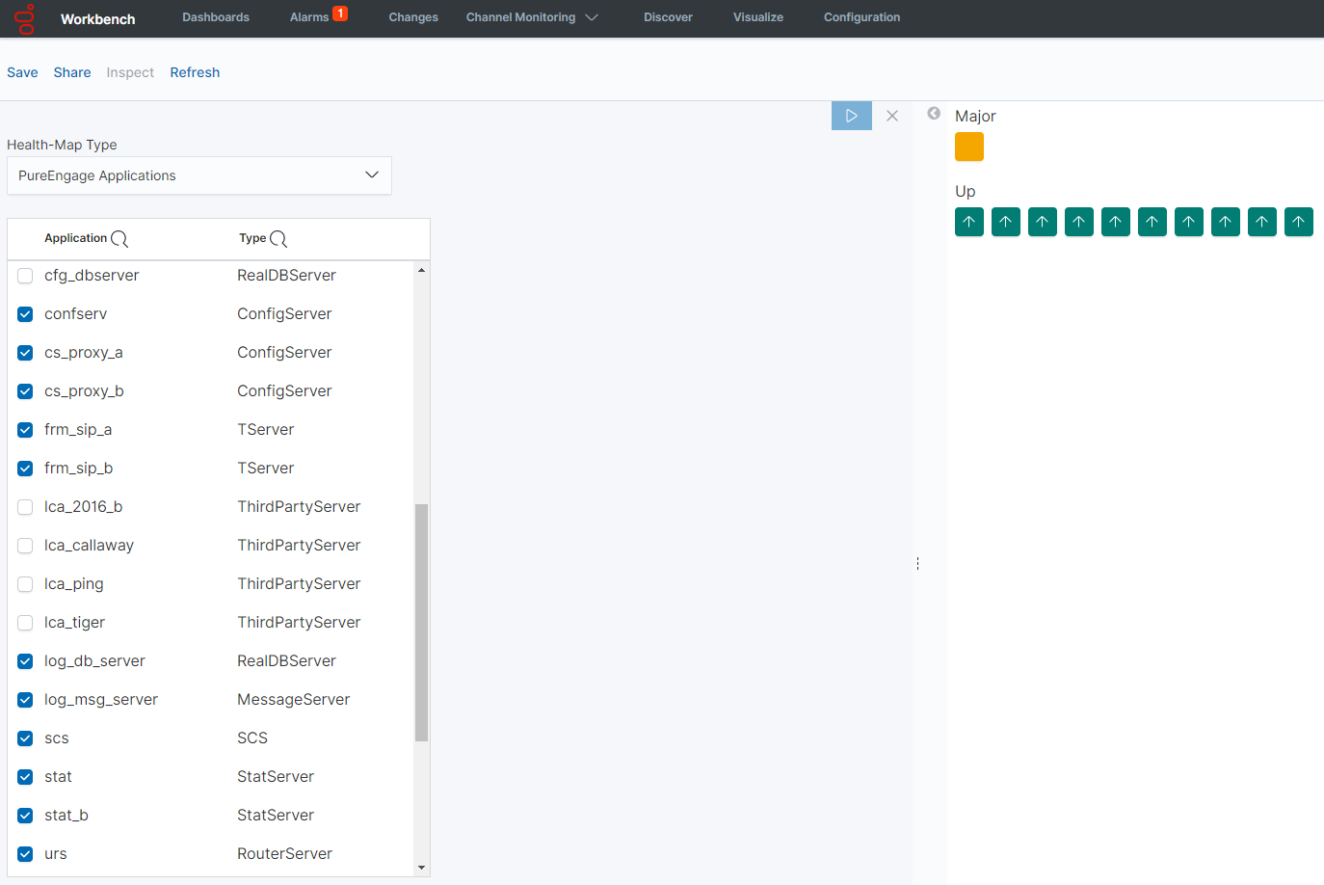Uncheck the cs_proxy_a checkbox
The width and height of the screenshot is (1324, 885).
25,353
